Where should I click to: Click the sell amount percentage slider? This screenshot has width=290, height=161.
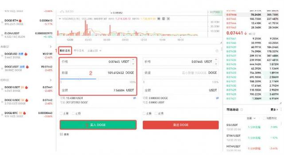[x=181, y=80]
